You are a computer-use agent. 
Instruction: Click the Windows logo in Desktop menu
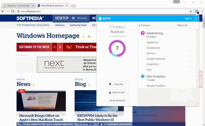(73, 18)
